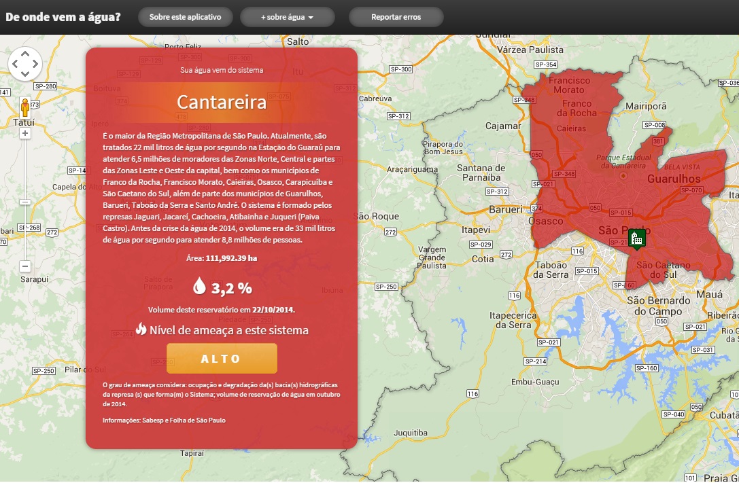739x483 pixels.
Task: Click the 'SP-354' road shield
Action: [545, 65]
